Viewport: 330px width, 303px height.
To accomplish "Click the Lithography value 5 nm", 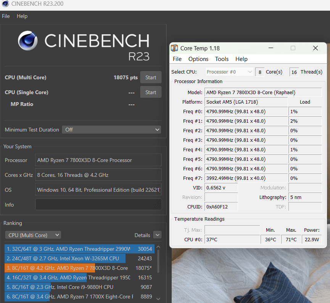I will coord(305,197).
